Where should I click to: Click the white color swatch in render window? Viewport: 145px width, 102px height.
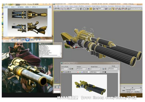click(x=89, y=72)
